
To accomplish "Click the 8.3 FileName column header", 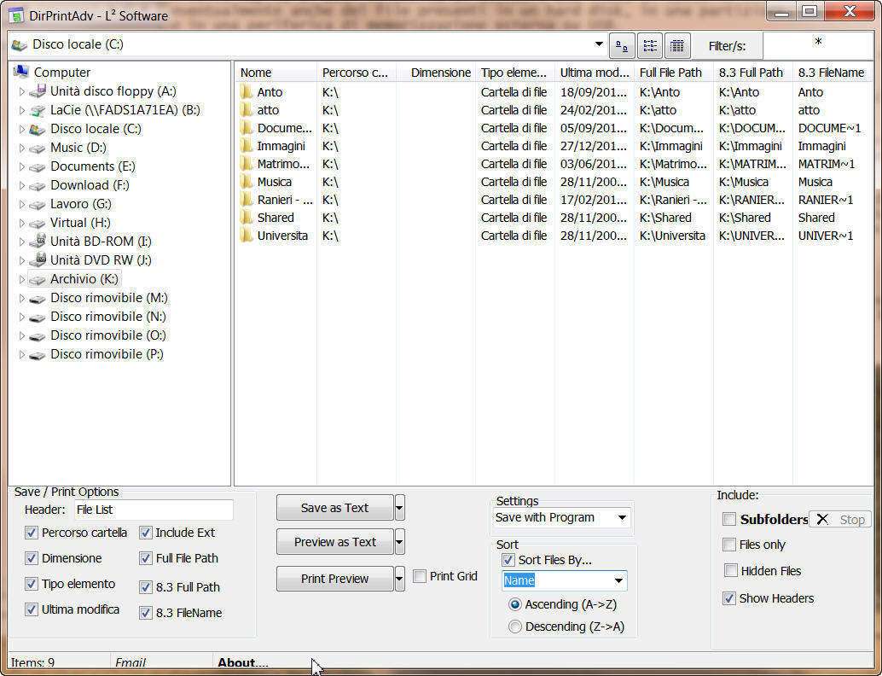I will [x=833, y=73].
